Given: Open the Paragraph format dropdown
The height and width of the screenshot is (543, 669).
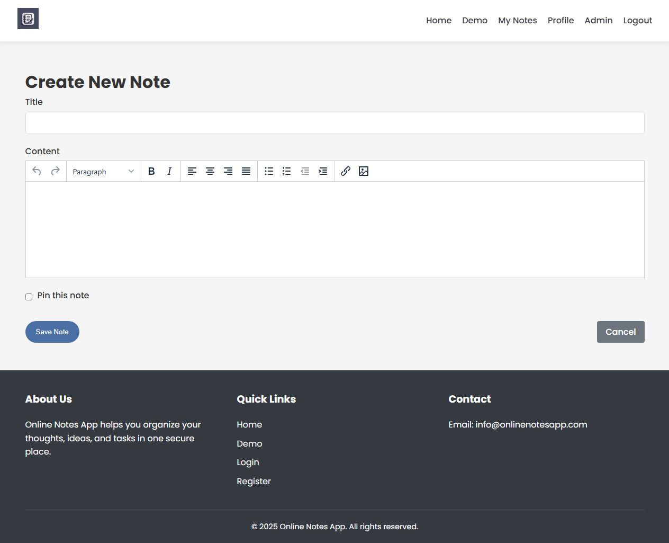Looking at the screenshot, I should [x=103, y=172].
